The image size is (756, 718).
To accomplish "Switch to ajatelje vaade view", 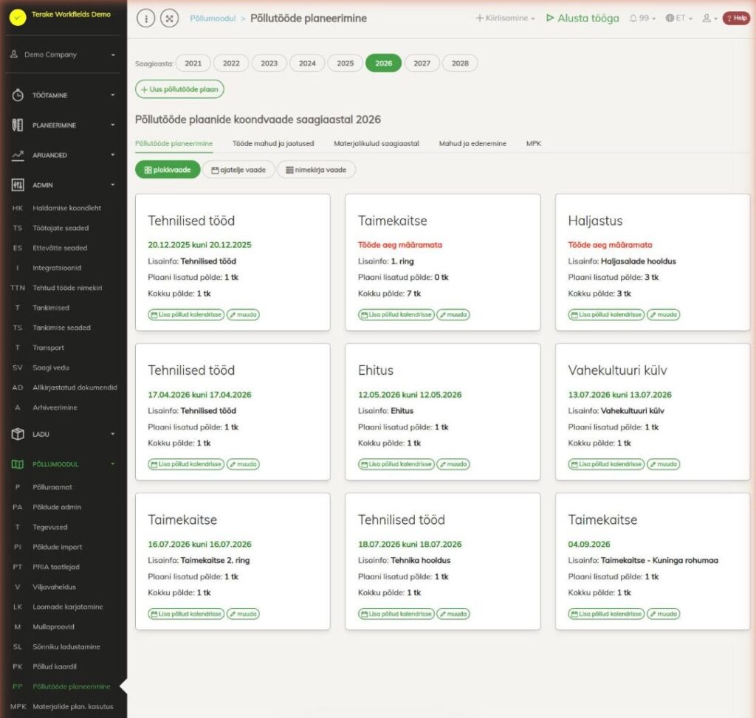I will point(238,170).
